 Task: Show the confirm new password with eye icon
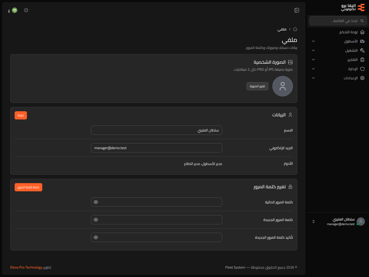[96, 237]
